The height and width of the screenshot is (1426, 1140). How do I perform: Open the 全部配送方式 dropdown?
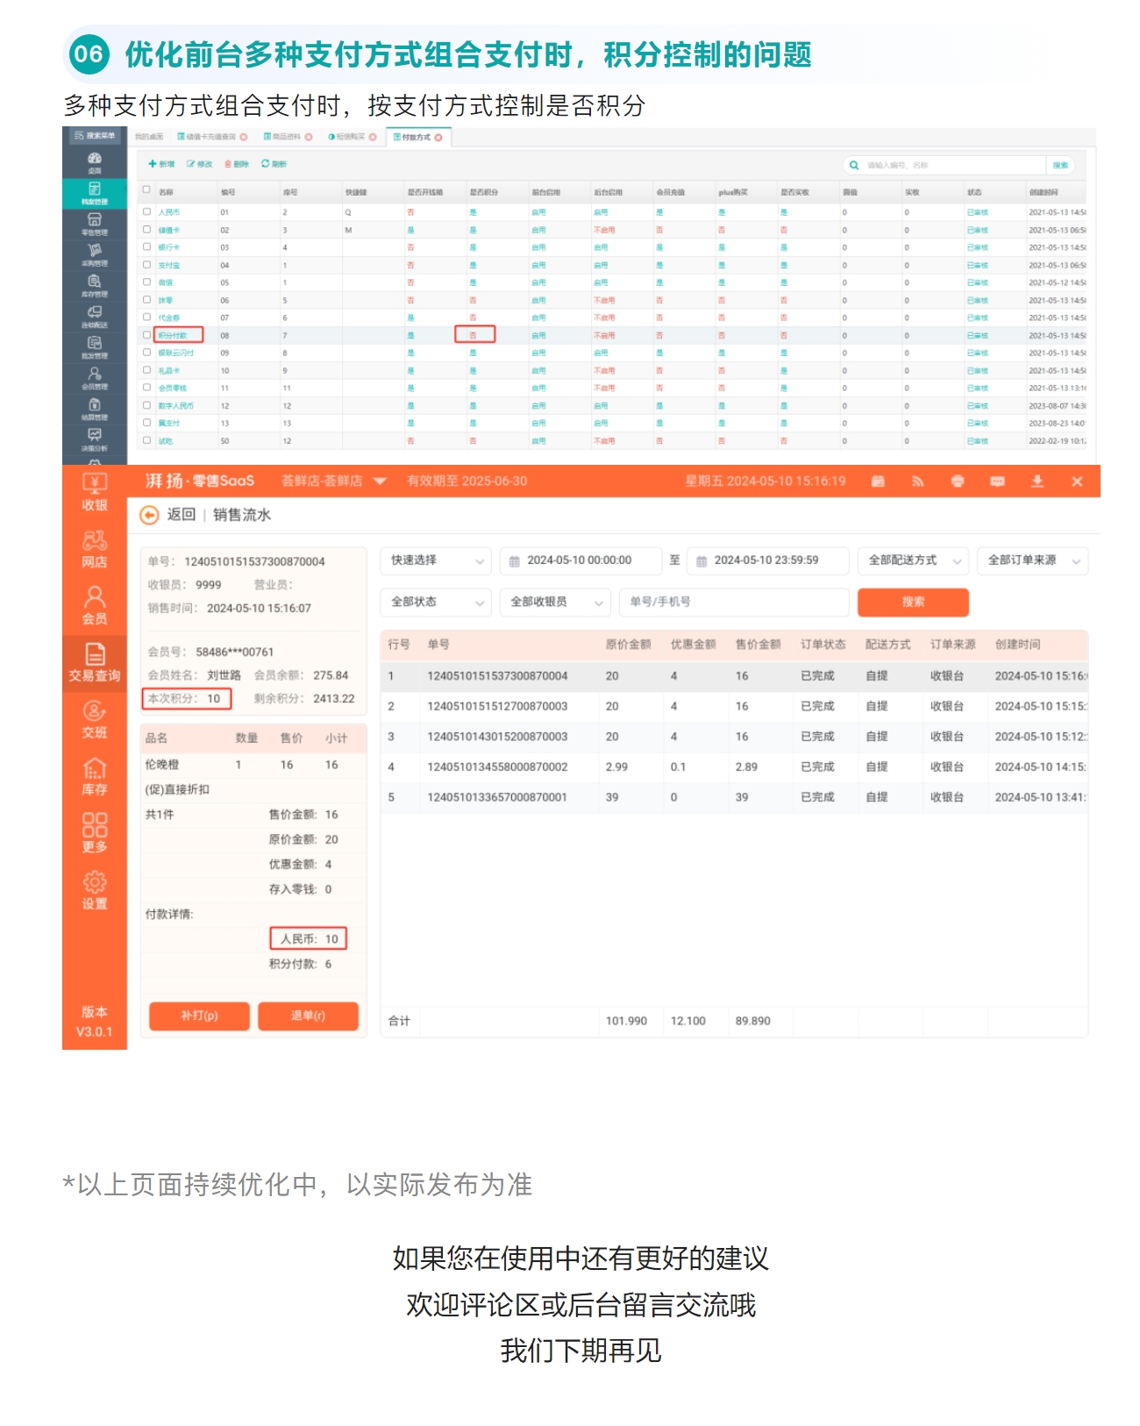pos(913,560)
